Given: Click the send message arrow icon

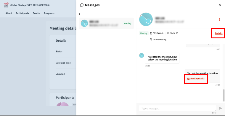Looking at the screenshot, I should point(220,108).
